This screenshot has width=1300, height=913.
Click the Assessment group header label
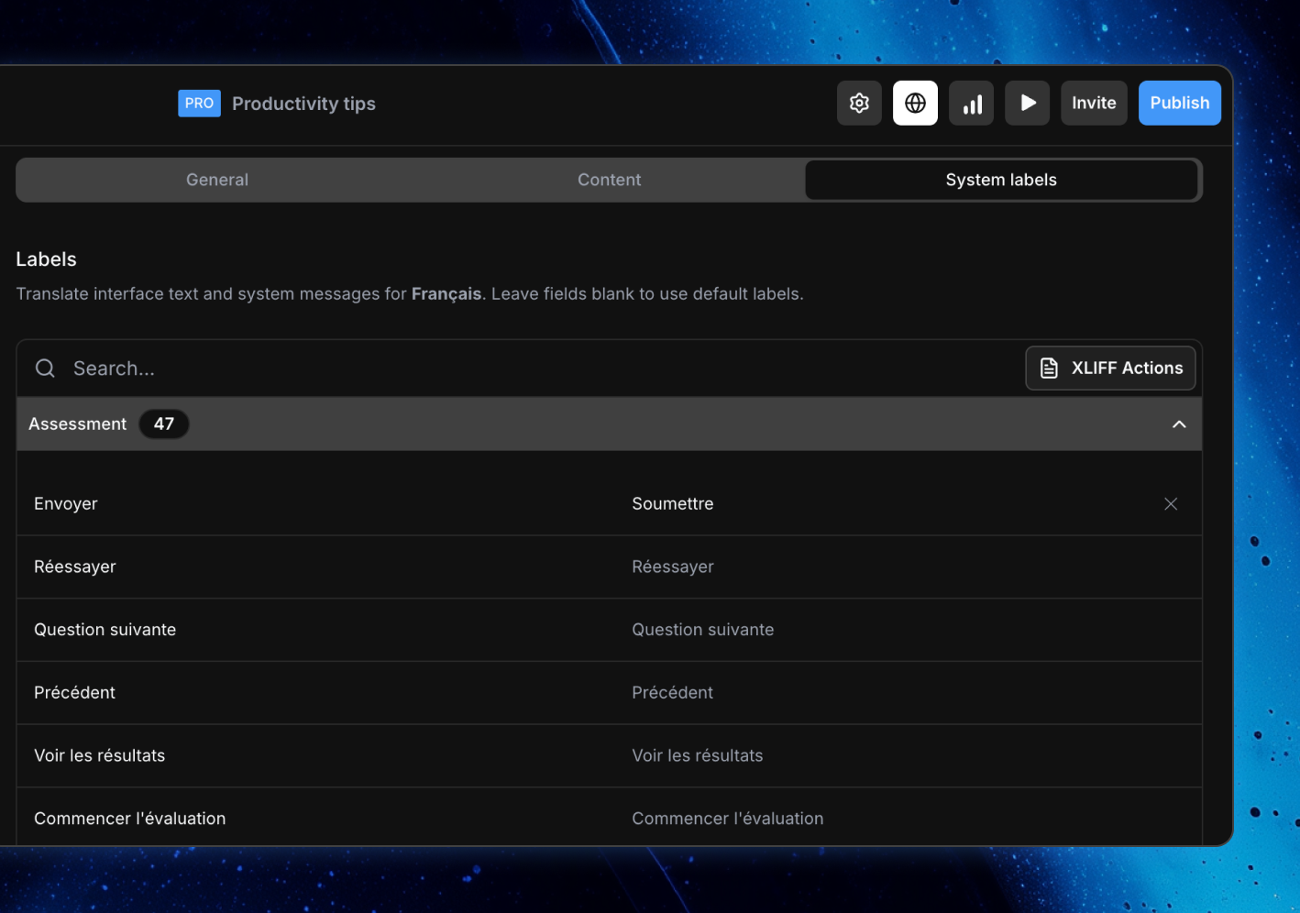[78, 424]
